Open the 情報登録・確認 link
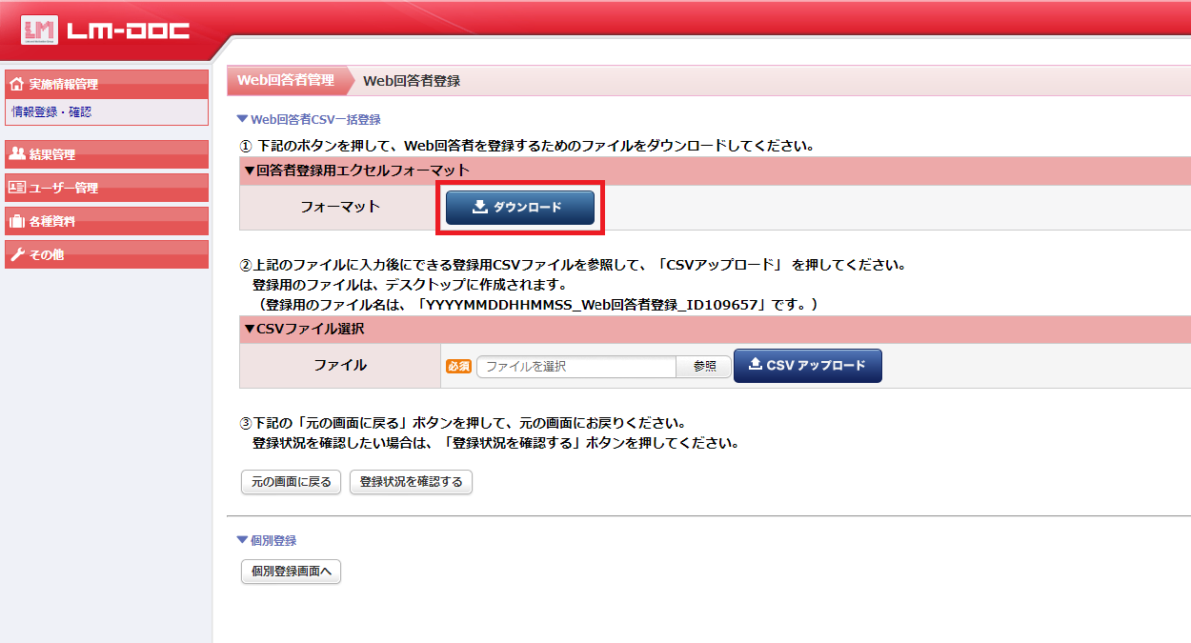The height and width of the screenshot is (643, 1191). click(51, 111)
